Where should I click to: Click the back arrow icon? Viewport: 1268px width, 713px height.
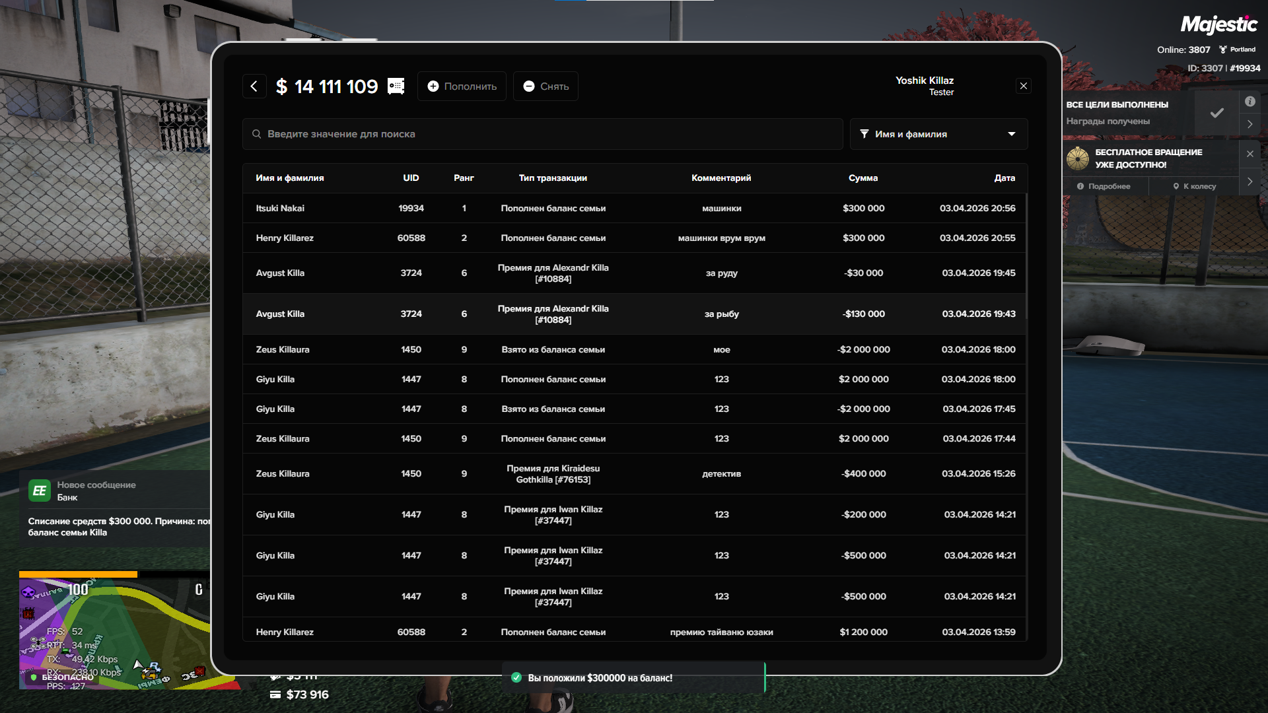[254, 86]
